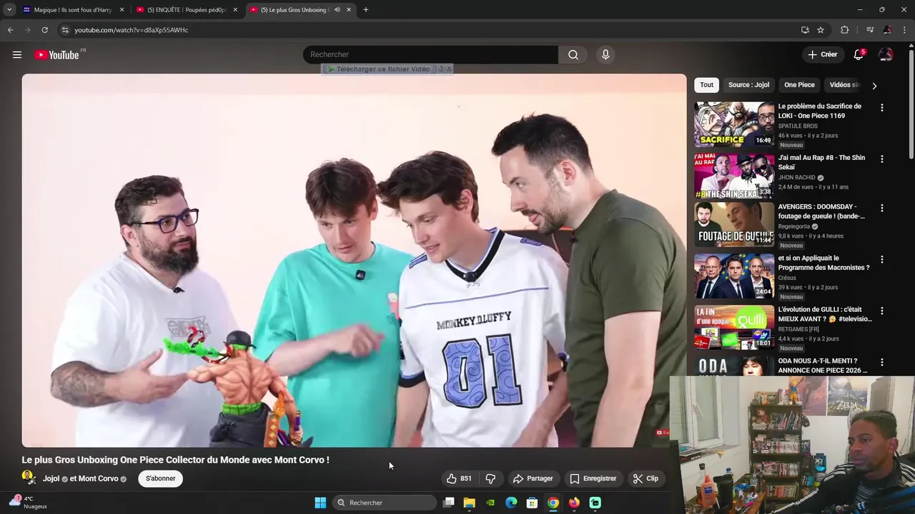Open options menu for L'évolution de GULLI video
The width and height of the screenshot is (915, 514).
coord(881,311)
